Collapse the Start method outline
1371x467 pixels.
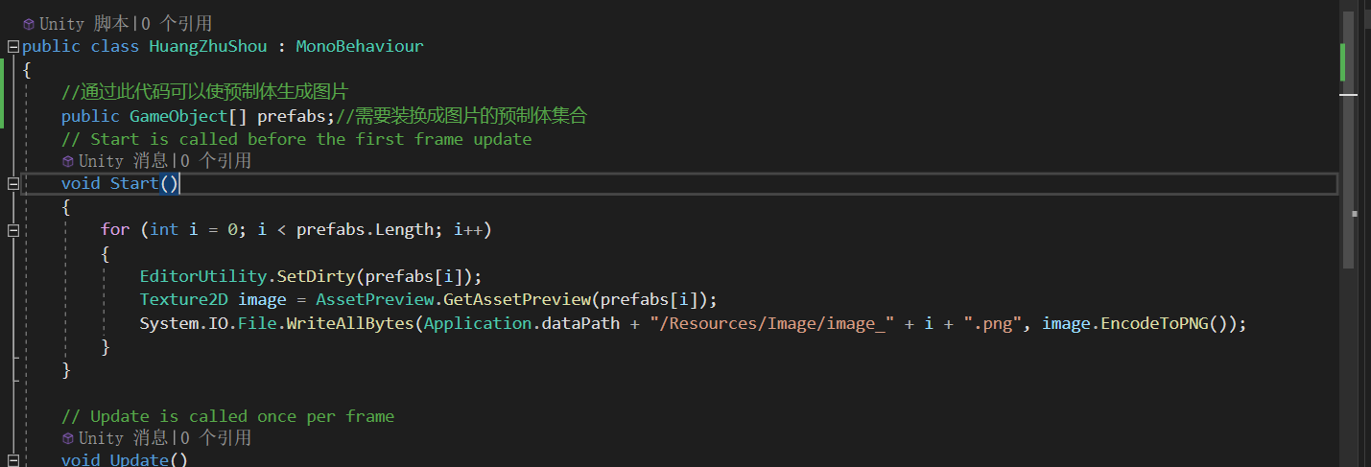[x=12, y=184]
